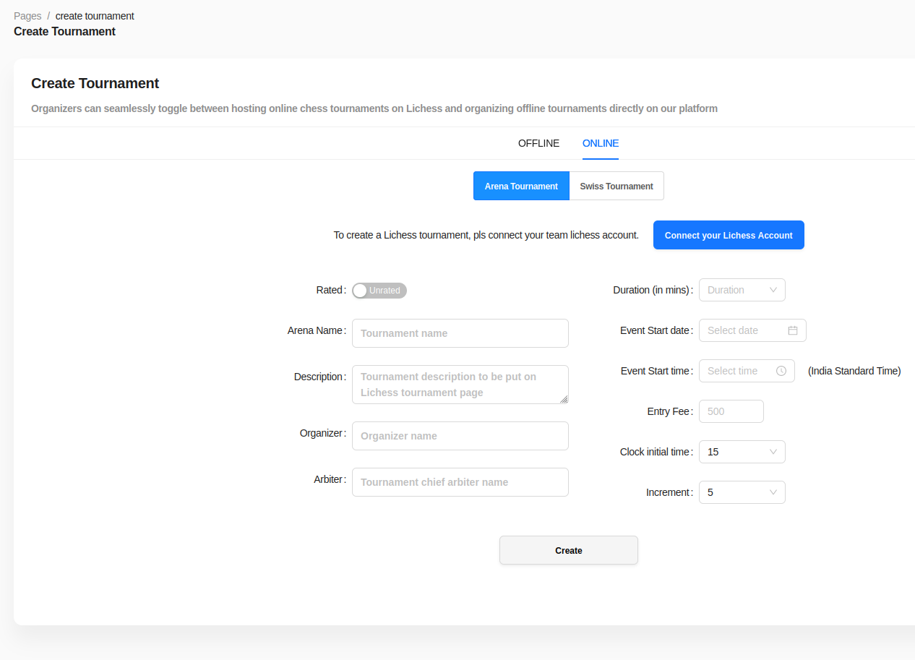
Task: Click the Duration dropdown's chevron arrow
Action: (x=773, y=290)
